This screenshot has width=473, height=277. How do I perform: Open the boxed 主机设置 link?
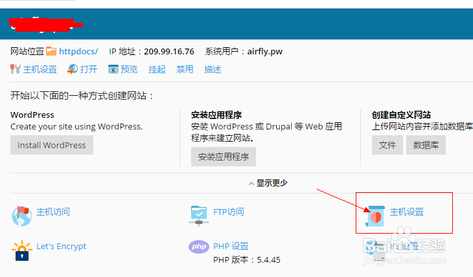click(407, 212)
